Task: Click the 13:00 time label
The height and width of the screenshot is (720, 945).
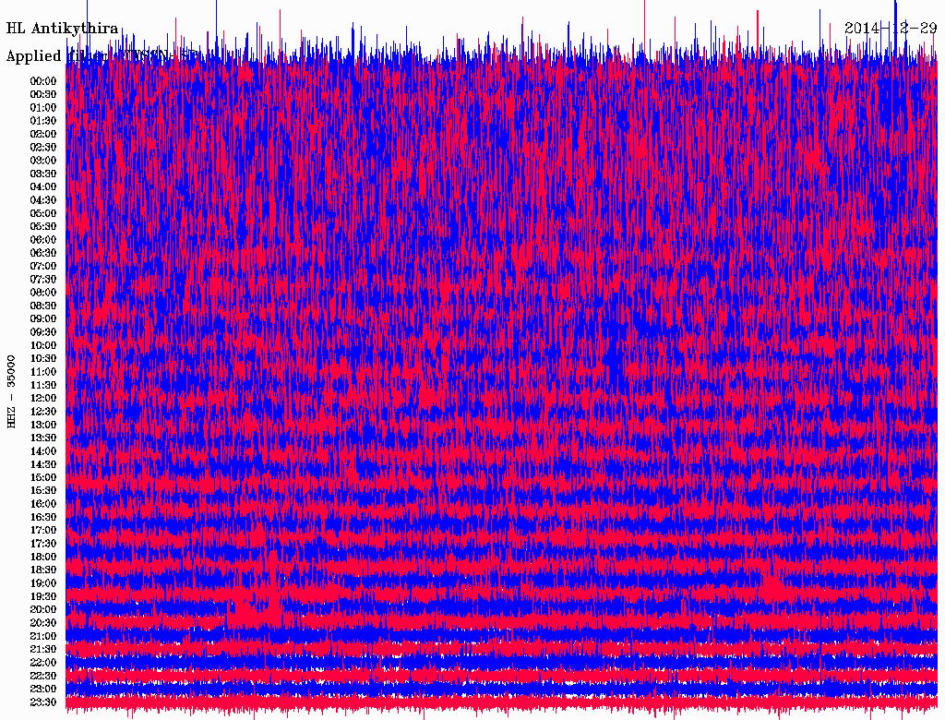Action: (x=43, y=425)
